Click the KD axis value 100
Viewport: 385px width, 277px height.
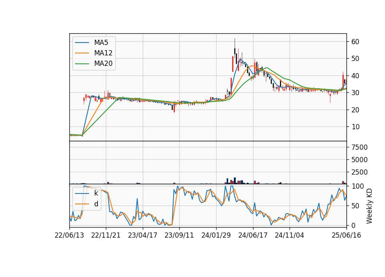357,186
